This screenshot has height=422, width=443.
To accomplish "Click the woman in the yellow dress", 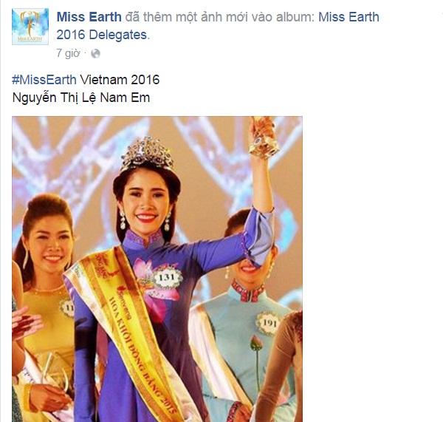I will pos(44,297).
